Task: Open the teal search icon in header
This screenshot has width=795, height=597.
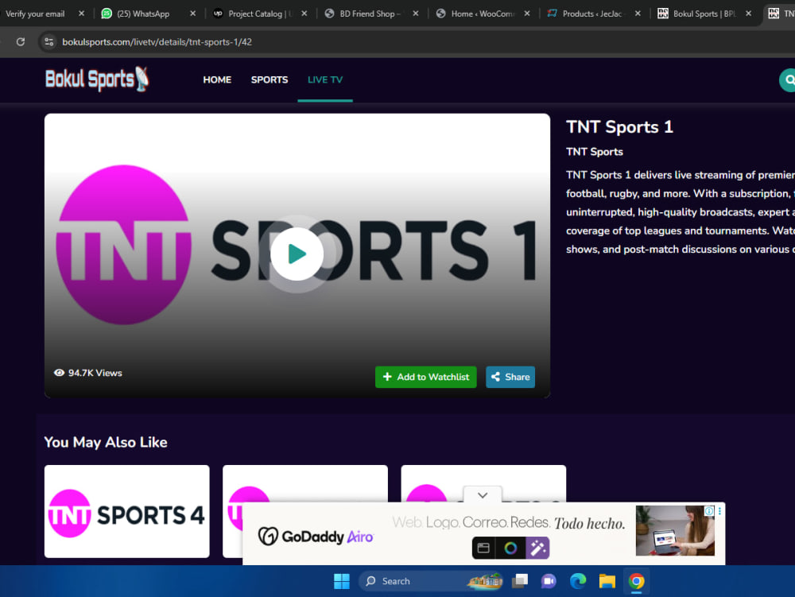Action: [x=788, y=80]
